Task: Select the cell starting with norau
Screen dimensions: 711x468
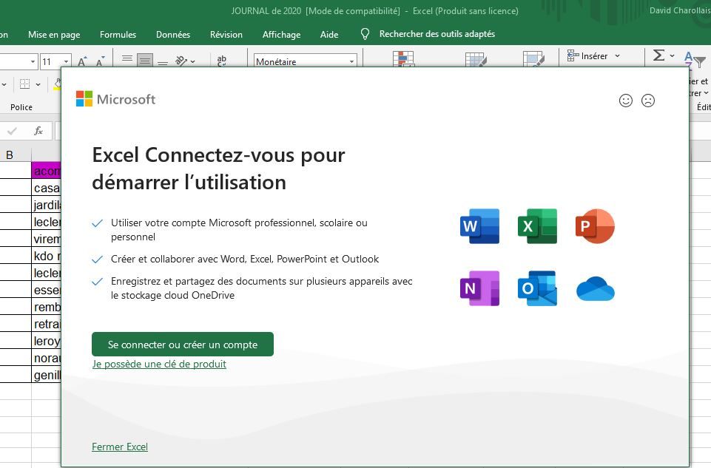Action: click(x=47, y=357)
